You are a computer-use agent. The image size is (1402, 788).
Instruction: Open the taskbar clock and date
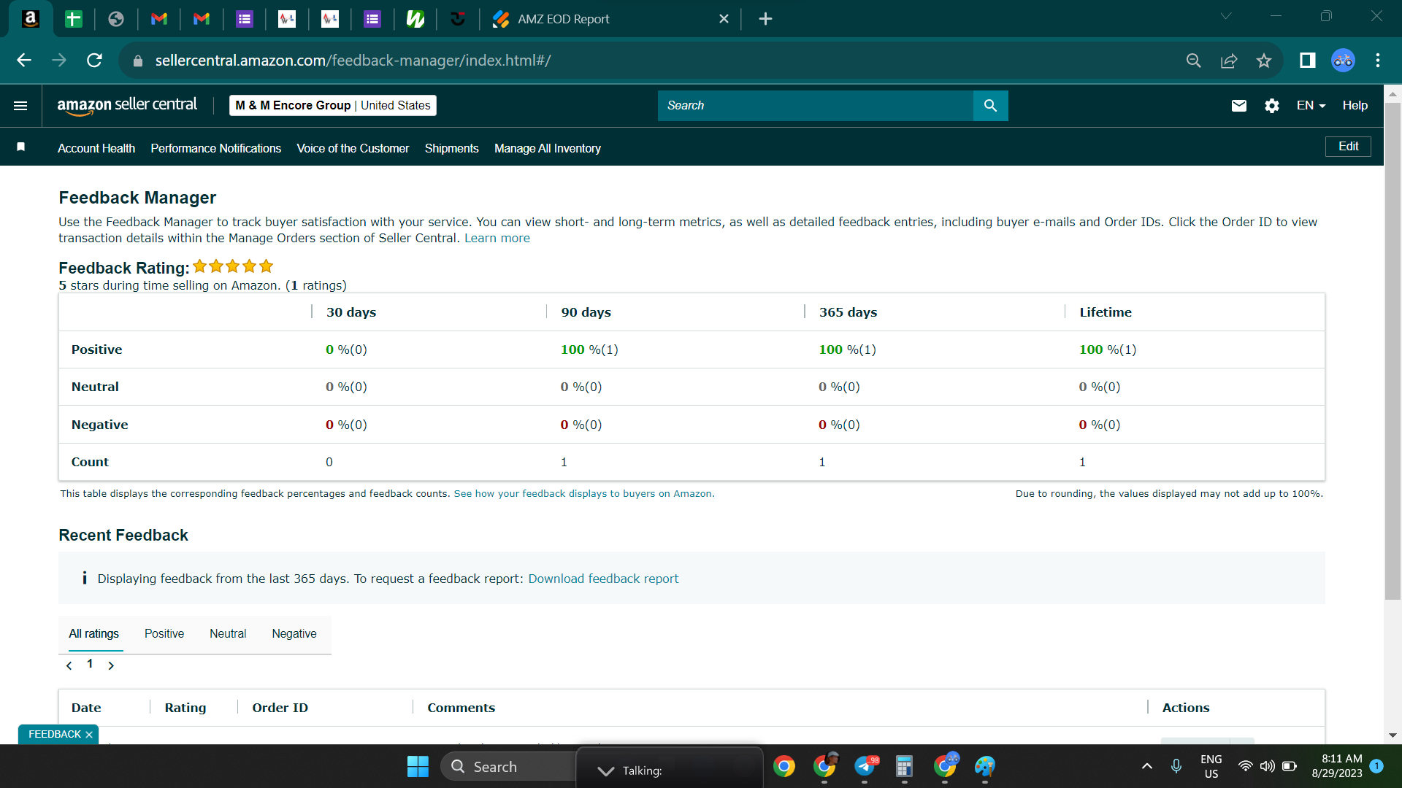1337,766
